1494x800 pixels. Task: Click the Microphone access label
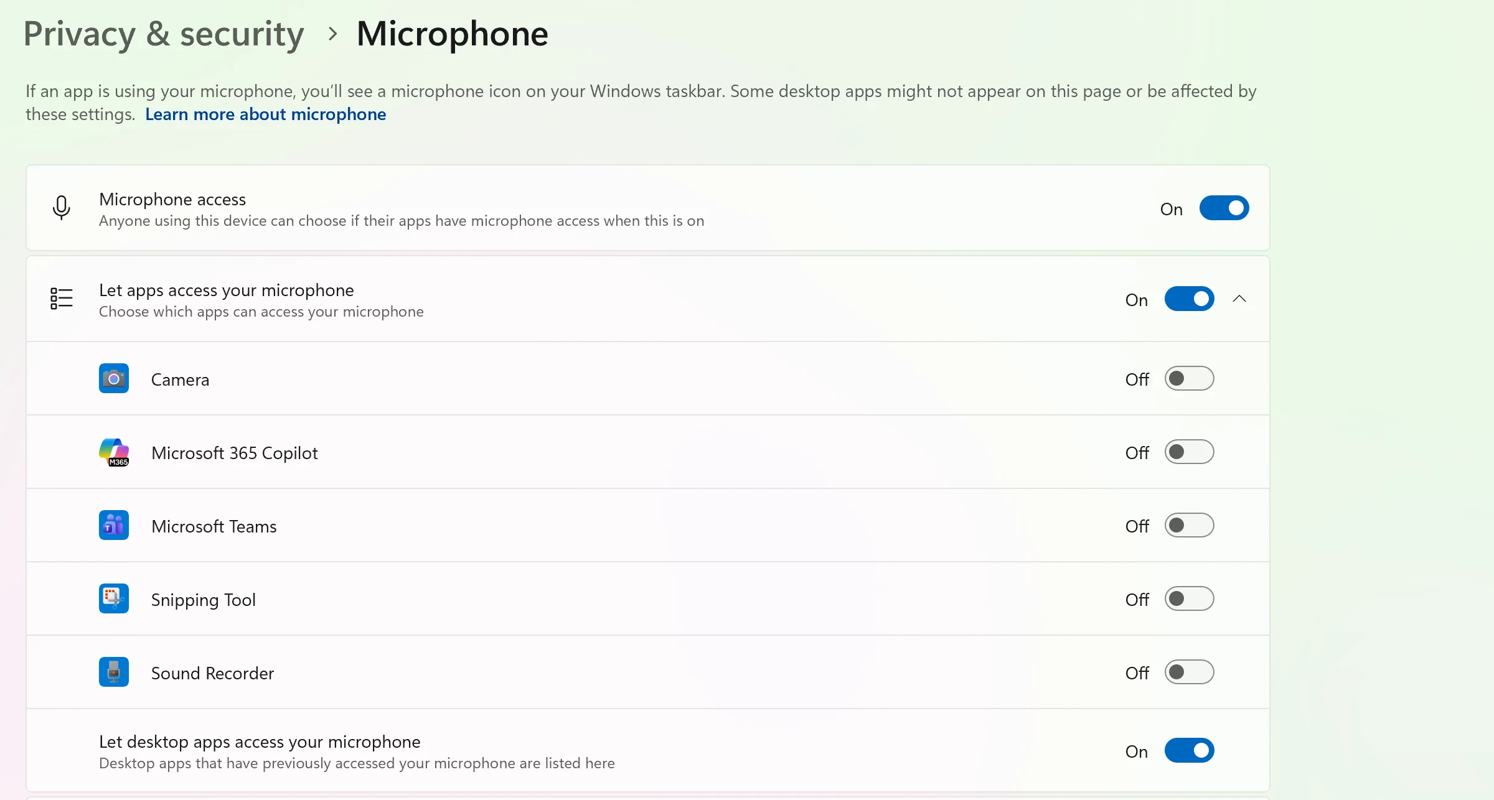click(x=172, y=199)
